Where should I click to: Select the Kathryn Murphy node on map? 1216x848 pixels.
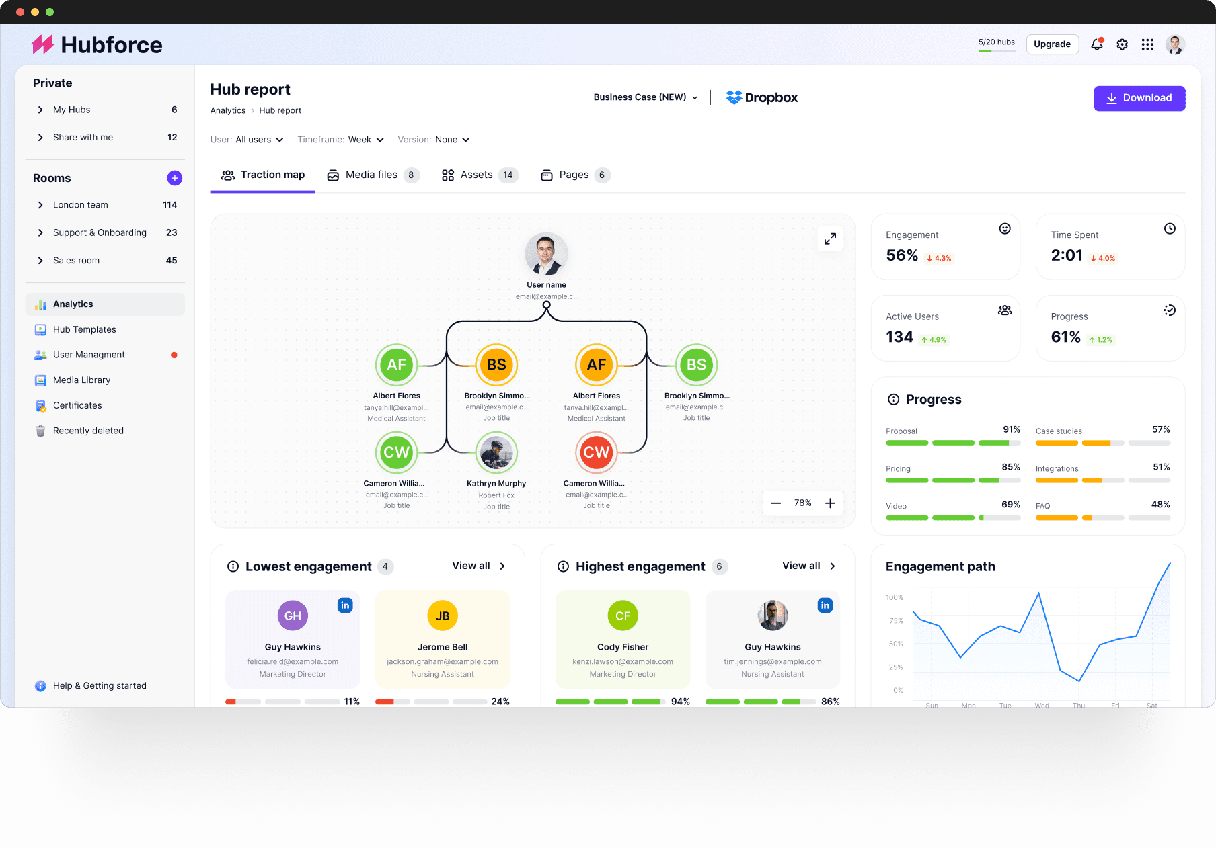496,453
